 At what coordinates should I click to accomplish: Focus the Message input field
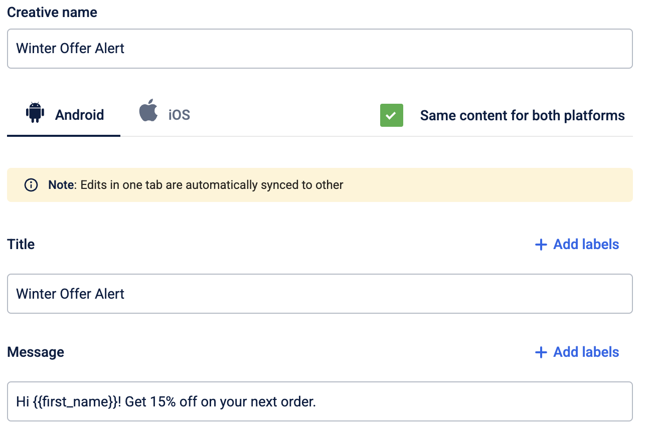(320, 401)
